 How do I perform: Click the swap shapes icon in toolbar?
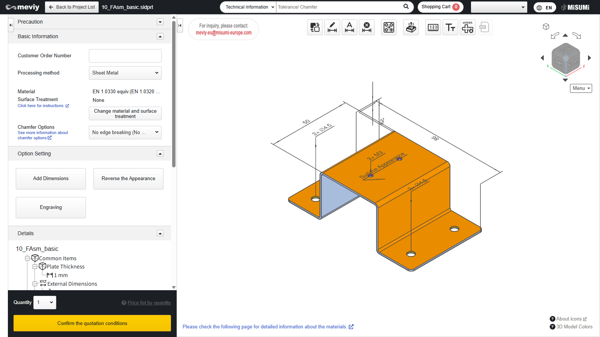[315, 27]
